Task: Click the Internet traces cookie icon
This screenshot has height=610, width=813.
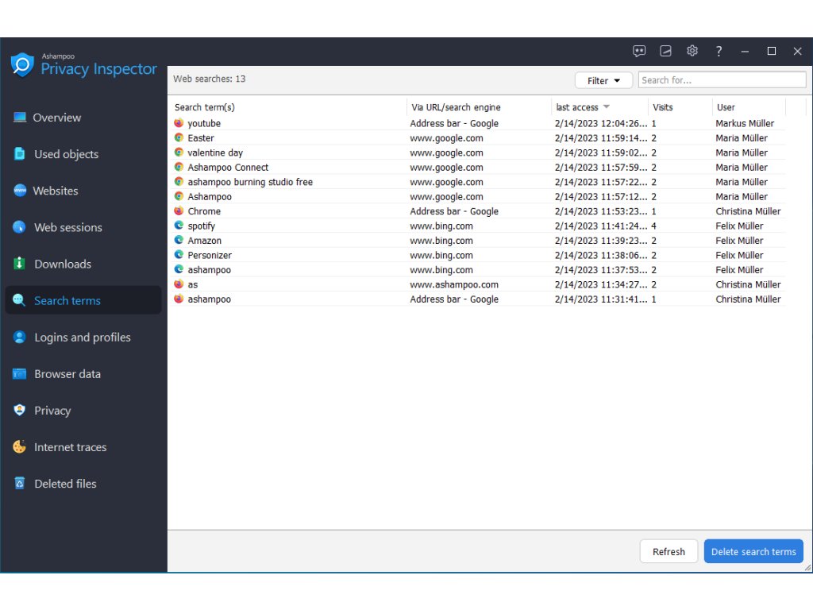Action: tap(20, 446)
